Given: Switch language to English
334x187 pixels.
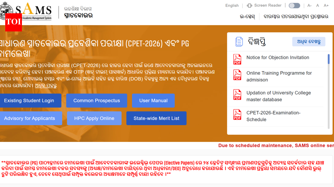Looking at the screenshot, I should (232, 5).
